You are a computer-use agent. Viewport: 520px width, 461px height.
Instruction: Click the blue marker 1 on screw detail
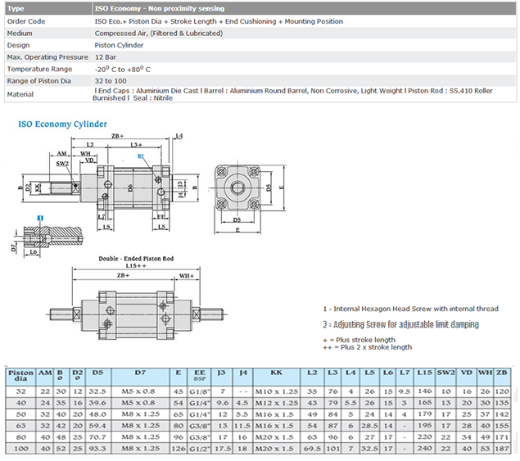tap(40, 218)
